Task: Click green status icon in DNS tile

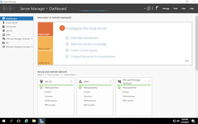Action: pyautogui.click(x=80, y=88)
